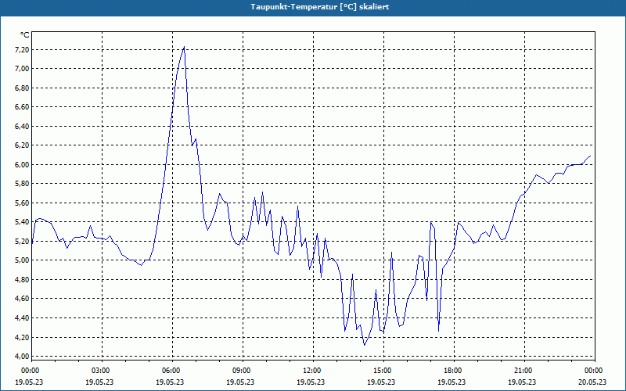Pick the "19.05.23" date under 15:00

(x=381, y=382)
